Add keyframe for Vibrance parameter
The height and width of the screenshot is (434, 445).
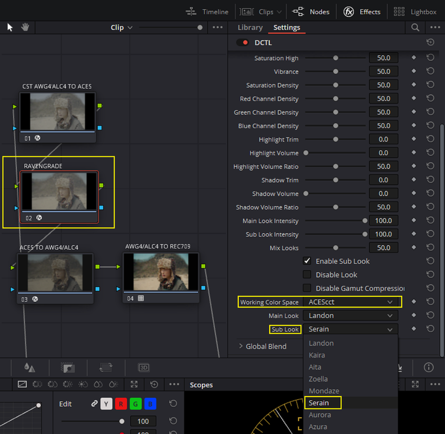tap(414, 71)
